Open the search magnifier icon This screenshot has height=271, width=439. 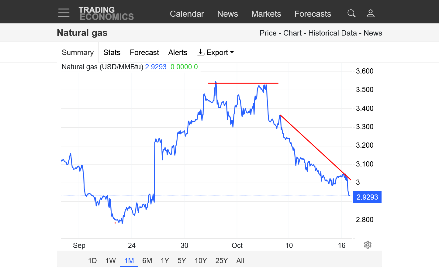pos(351,13)
